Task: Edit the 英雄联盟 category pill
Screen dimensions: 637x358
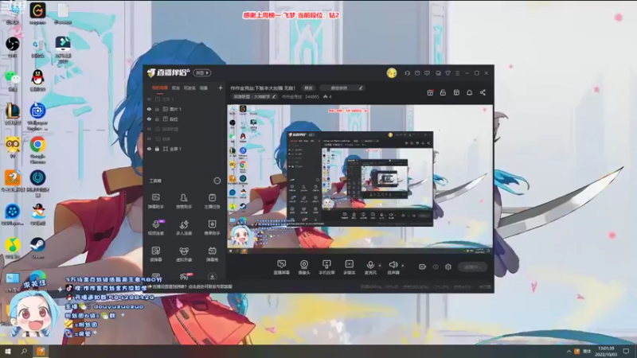Action: coord(255,96)
